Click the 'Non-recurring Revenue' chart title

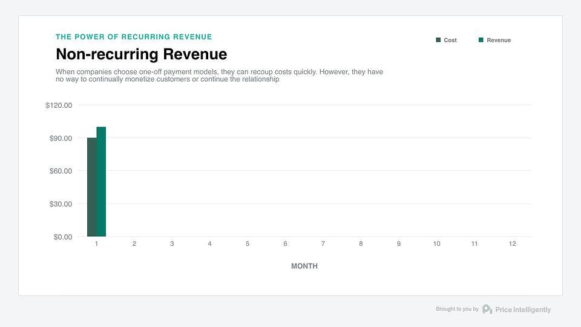coord(141,54)
